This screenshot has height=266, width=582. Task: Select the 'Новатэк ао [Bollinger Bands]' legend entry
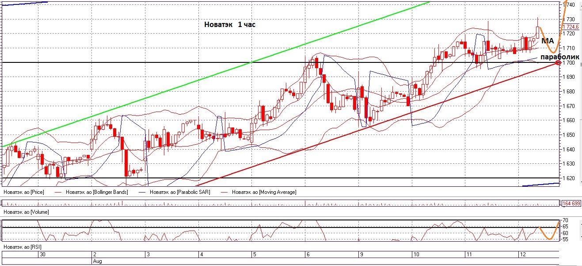click(97, 192)
